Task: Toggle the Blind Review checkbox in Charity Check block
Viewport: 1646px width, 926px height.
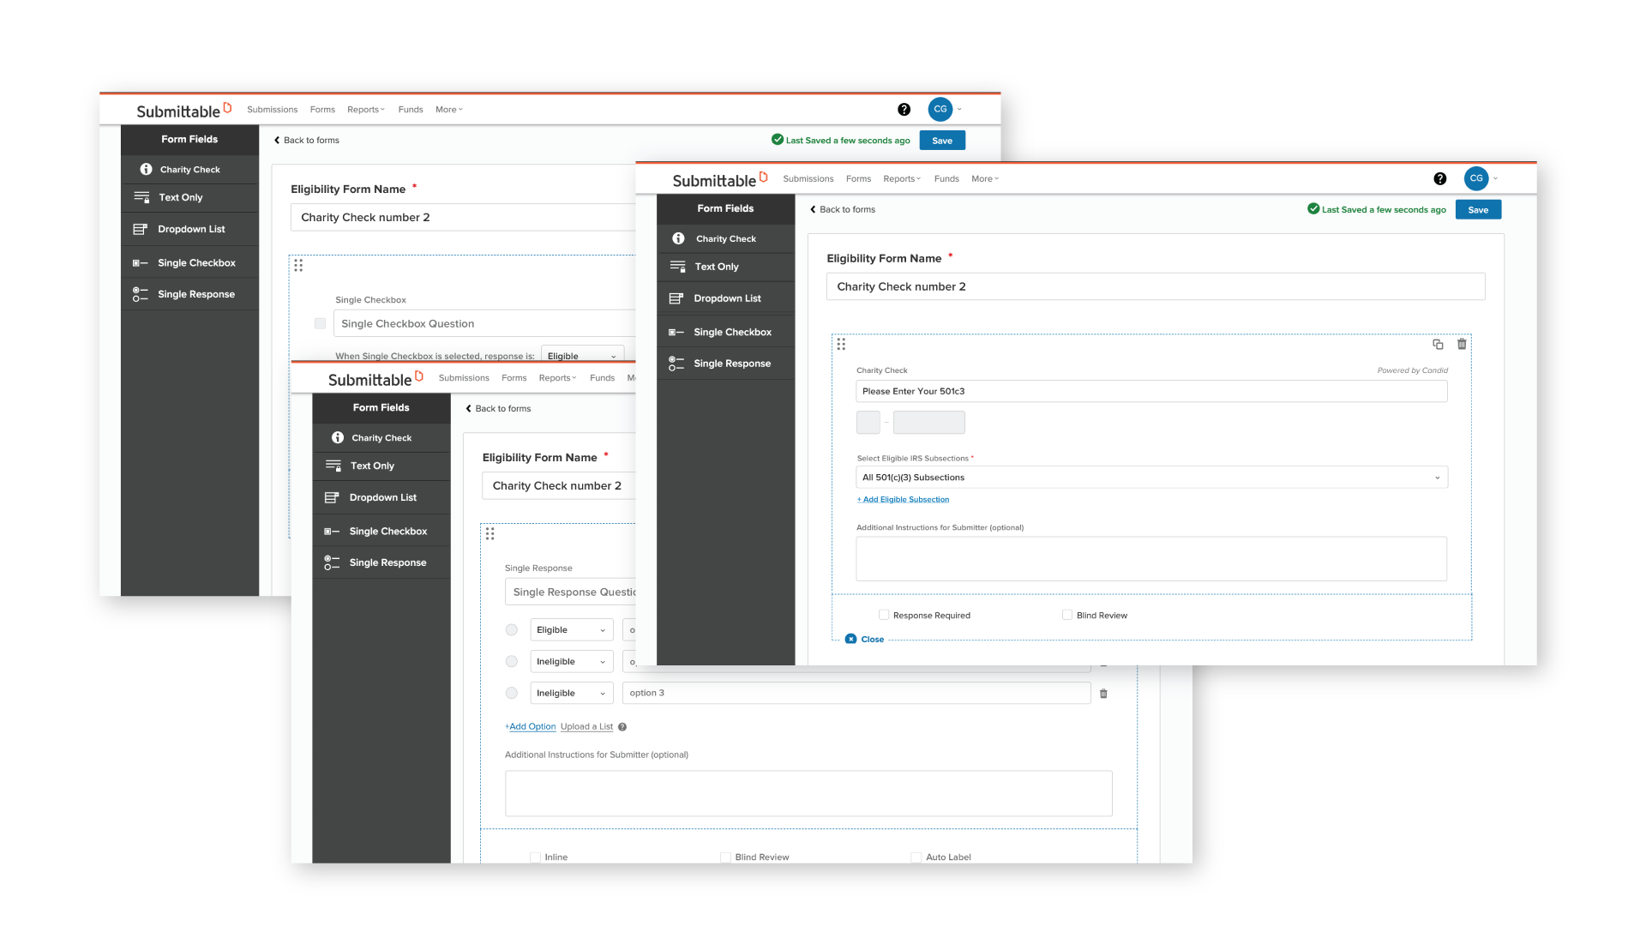Action: point(1067,615)
